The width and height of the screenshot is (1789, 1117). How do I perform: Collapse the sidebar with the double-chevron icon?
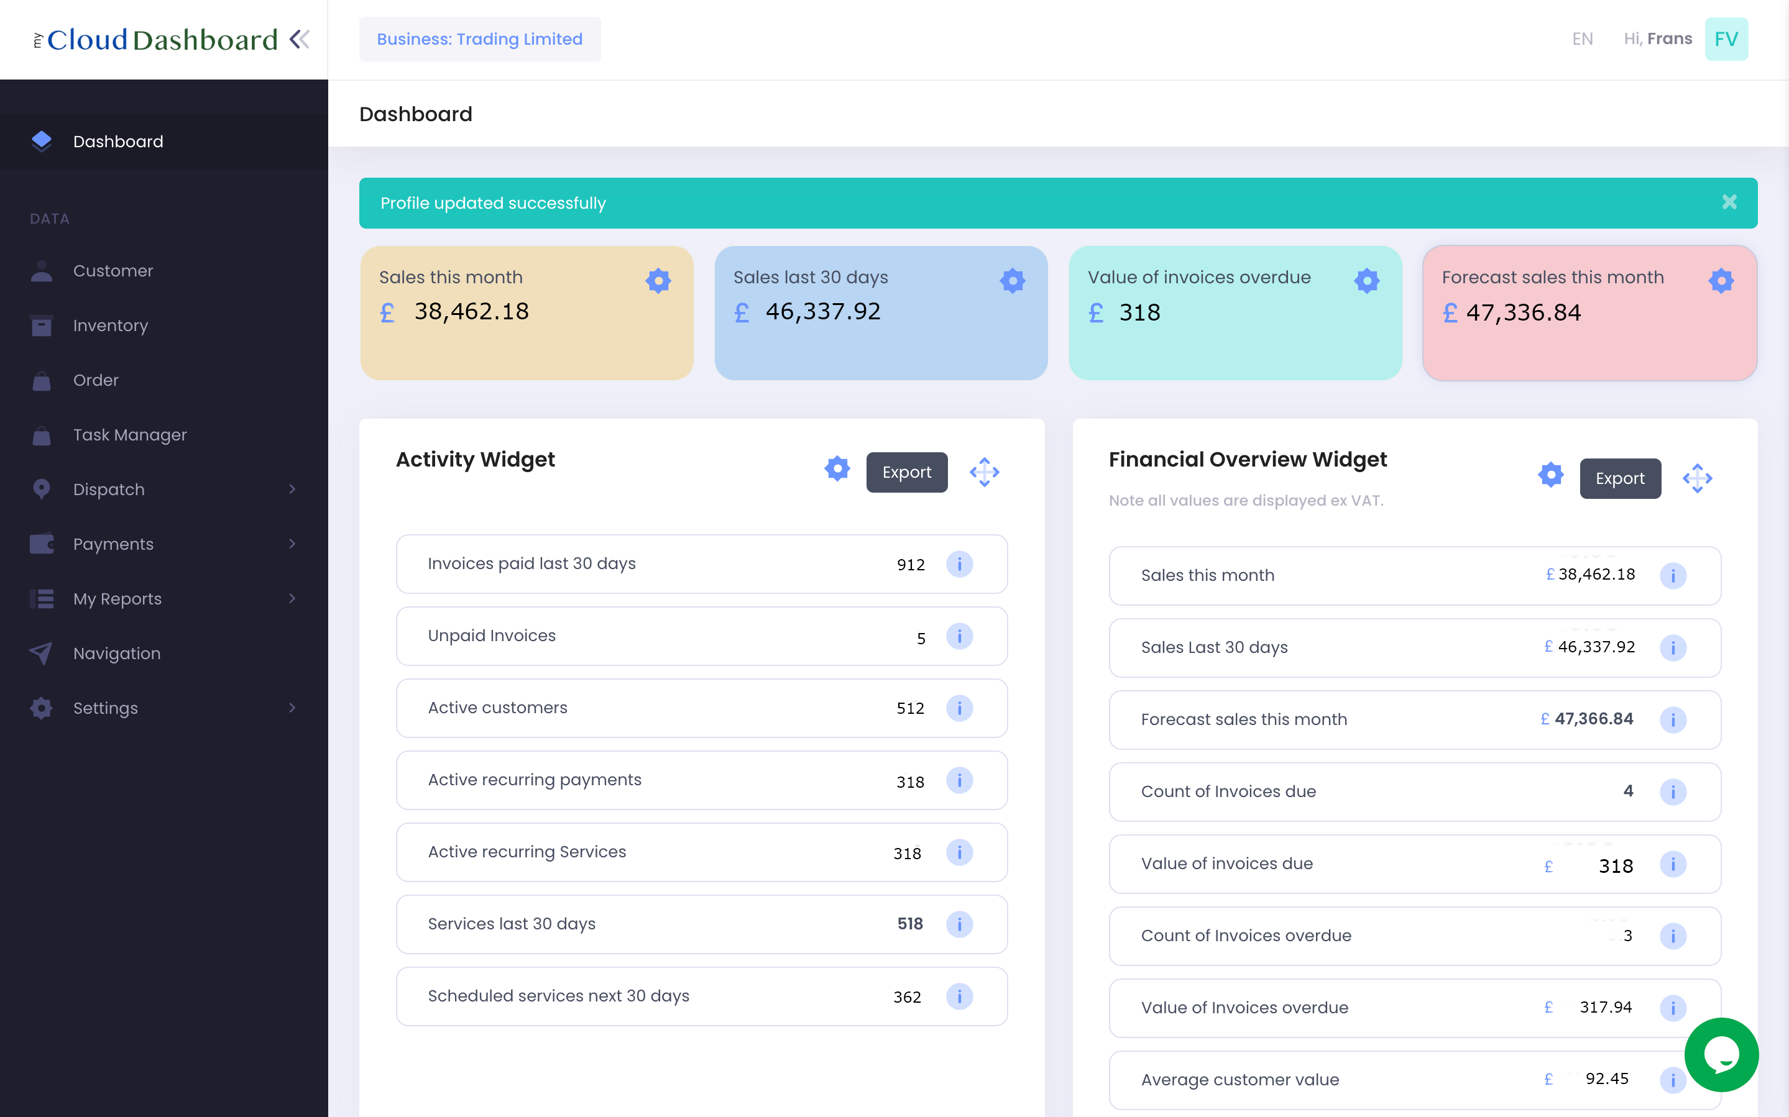point(298,39)
